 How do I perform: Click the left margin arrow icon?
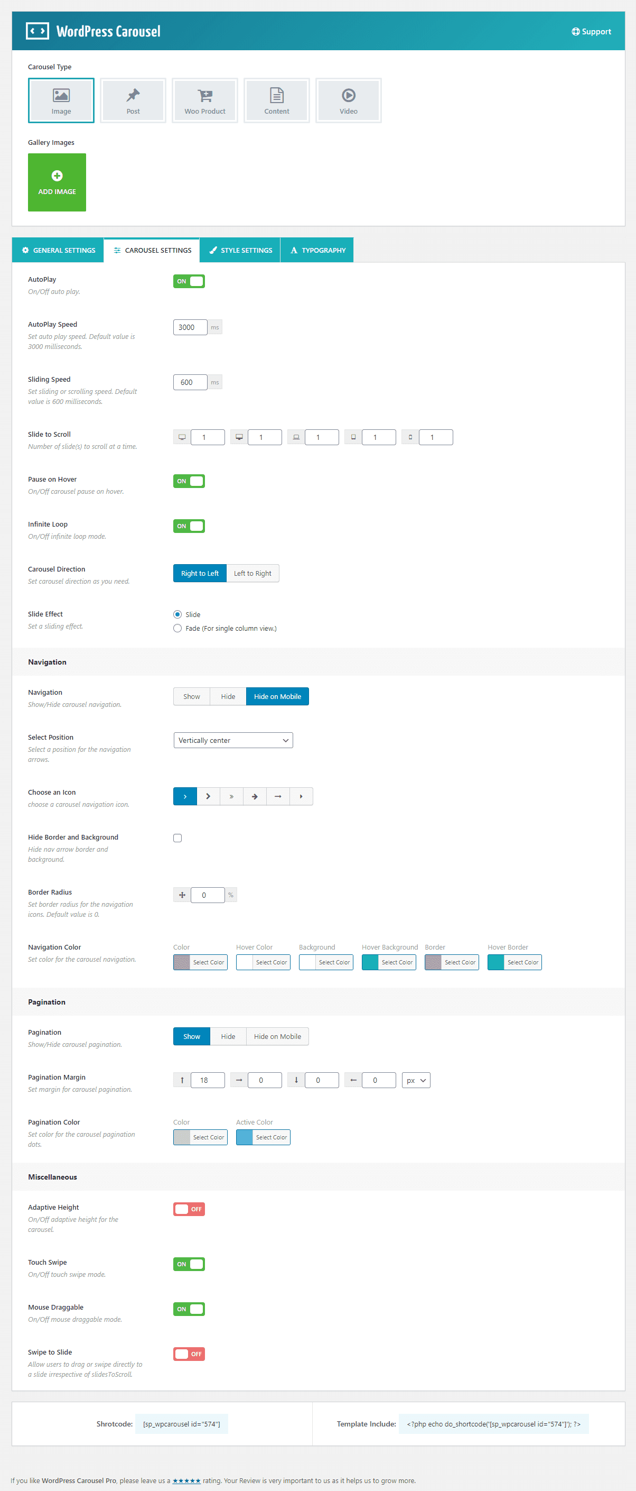click(x=353, y=1080)
